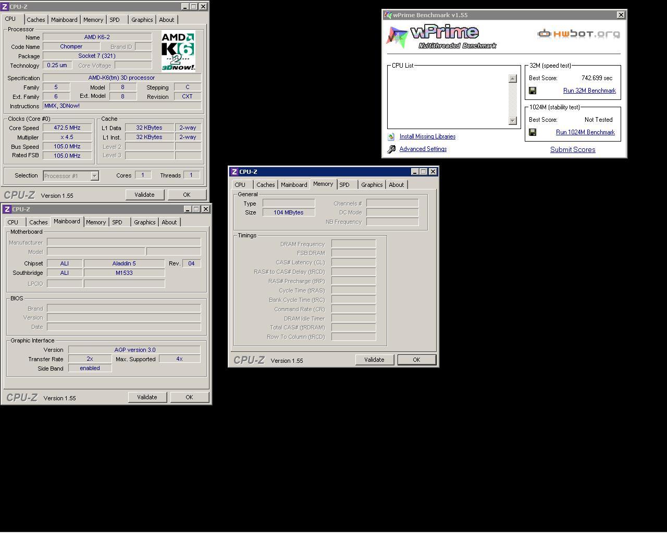The height and width of the screenshot is (533, 667).
Task: Click OK in CPU-Z Mainboard window
Action: pyautogui.click(x=189, y=397)
